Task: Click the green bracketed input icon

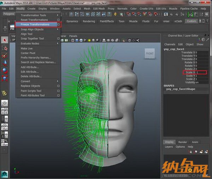Action: [190, 14]
